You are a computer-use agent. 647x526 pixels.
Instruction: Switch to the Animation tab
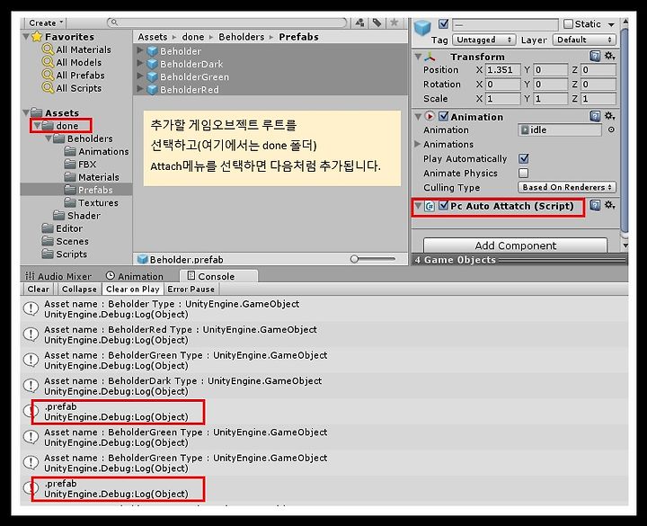[135, 276]
